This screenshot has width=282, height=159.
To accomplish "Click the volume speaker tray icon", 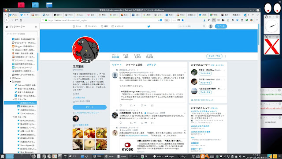I will 240,156.
